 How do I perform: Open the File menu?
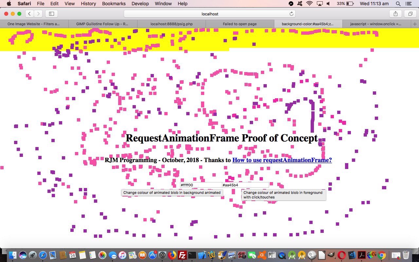click(x=41, y=4)
